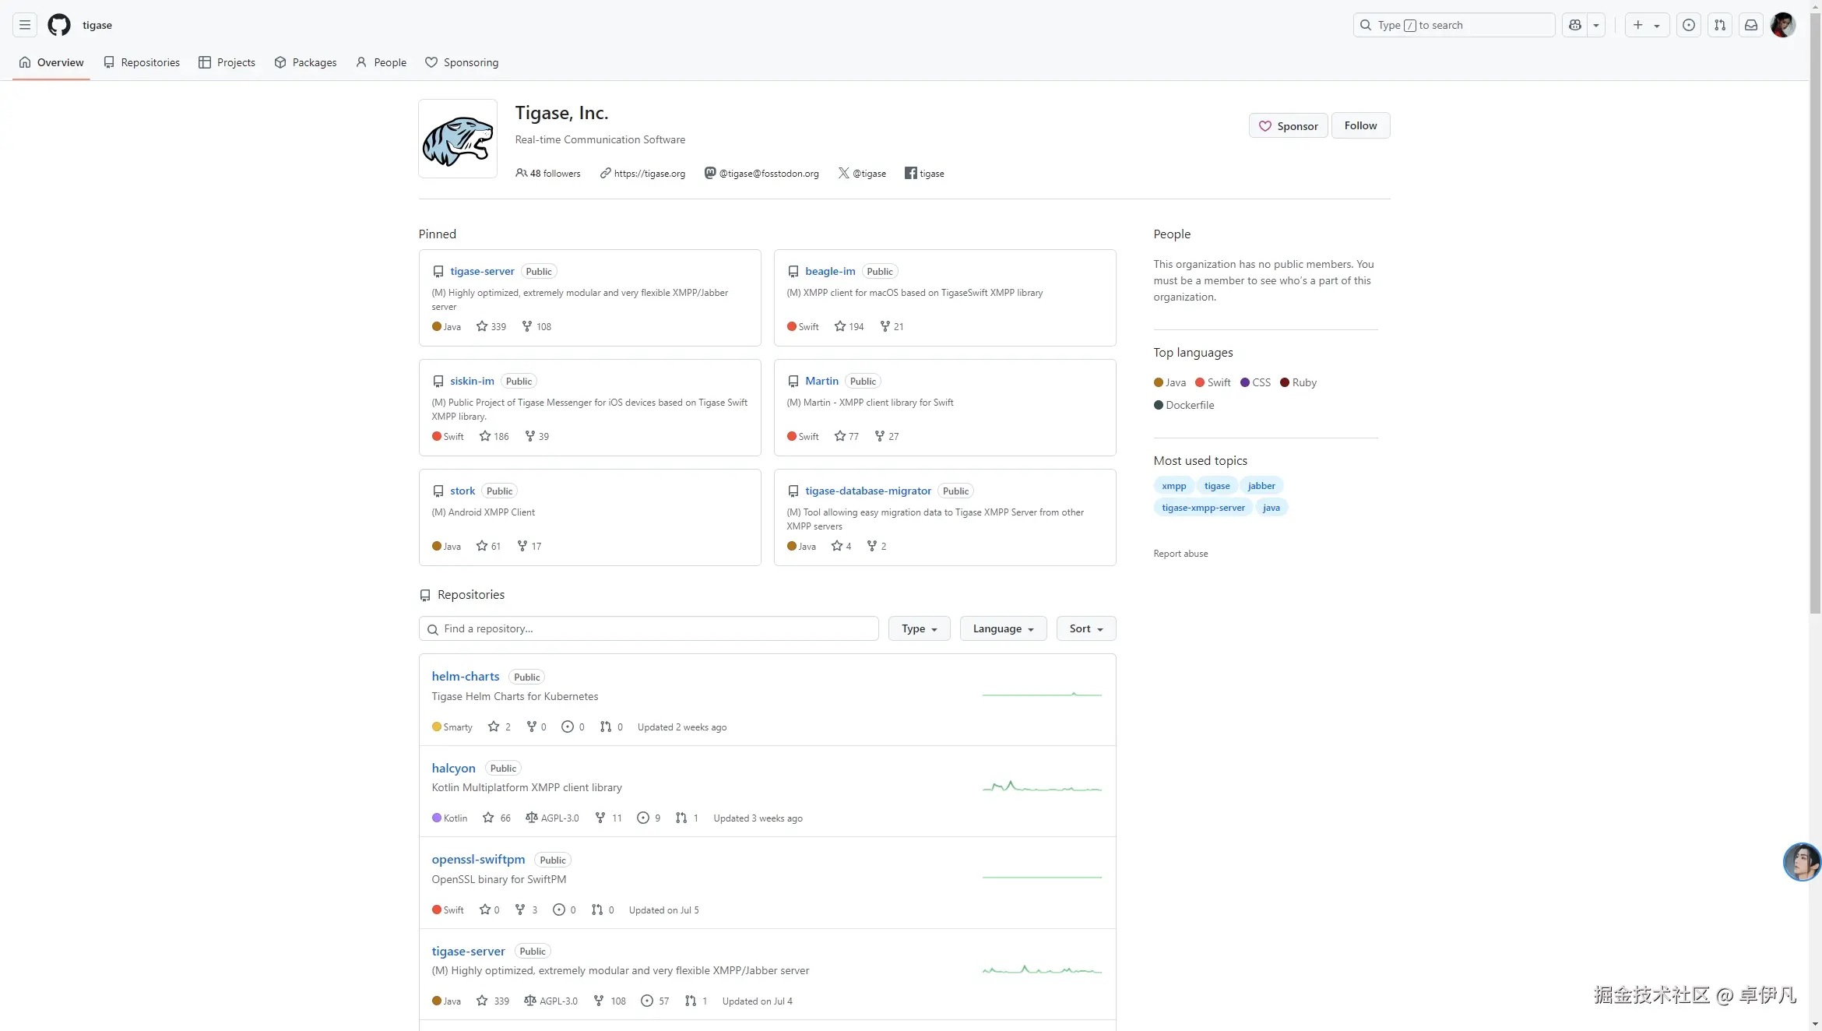Switch to the Sponsoring tab

coord(462,62)
